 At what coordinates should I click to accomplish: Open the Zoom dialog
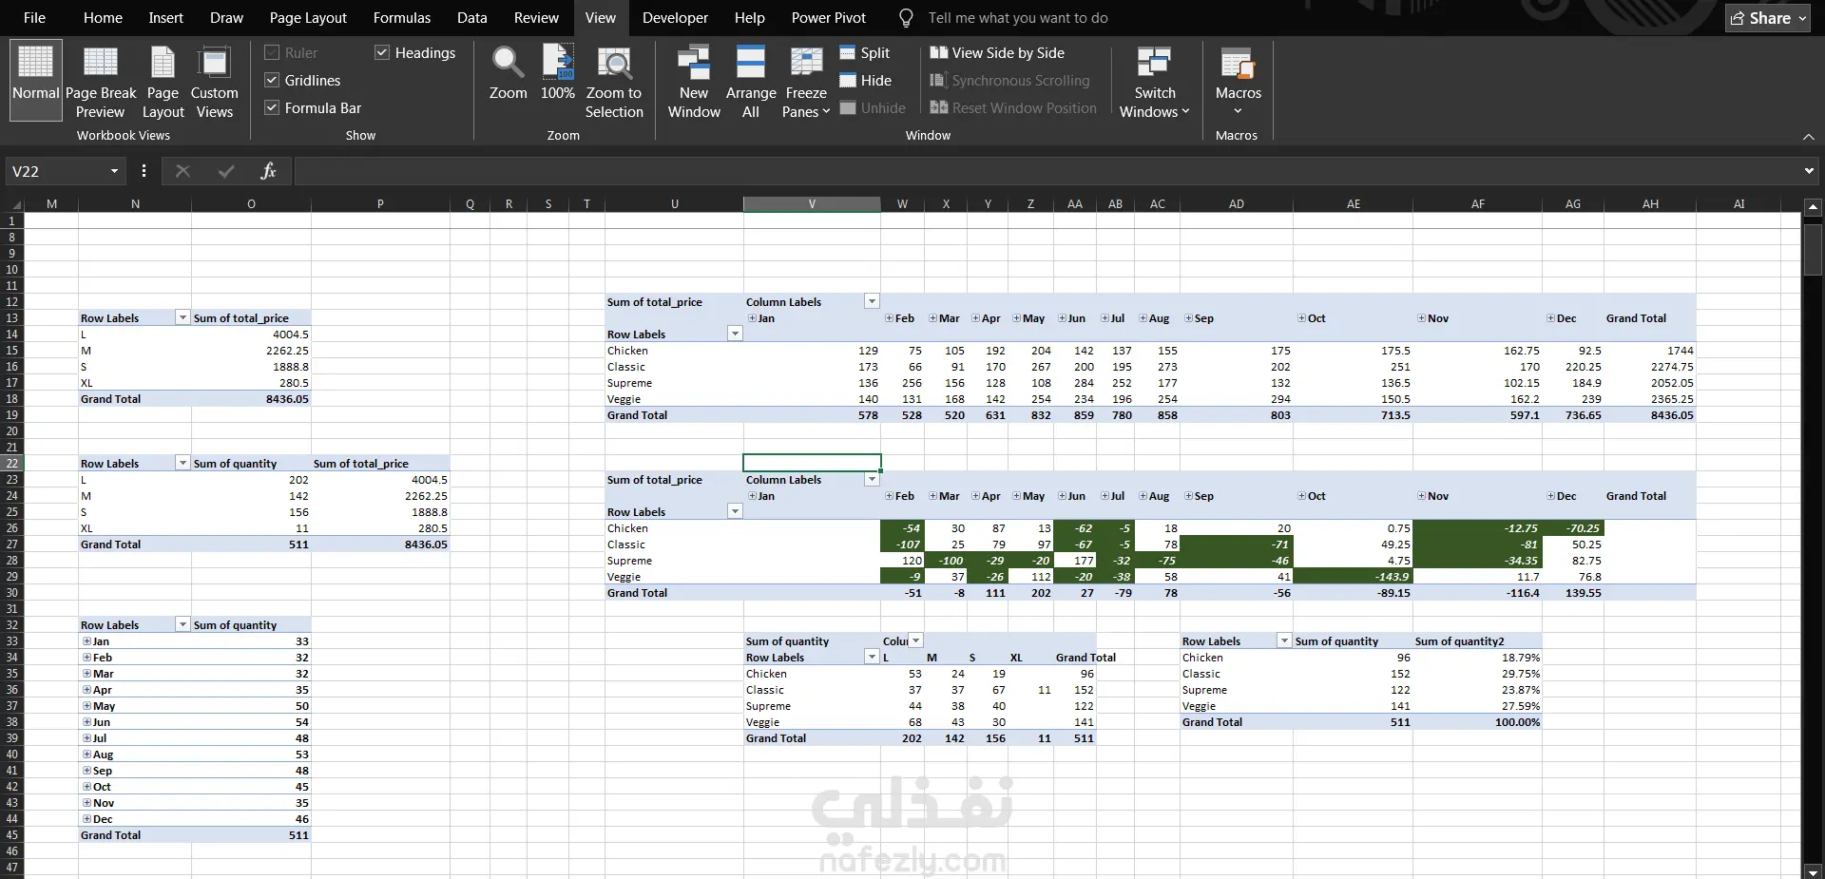(x=508, y=74)
